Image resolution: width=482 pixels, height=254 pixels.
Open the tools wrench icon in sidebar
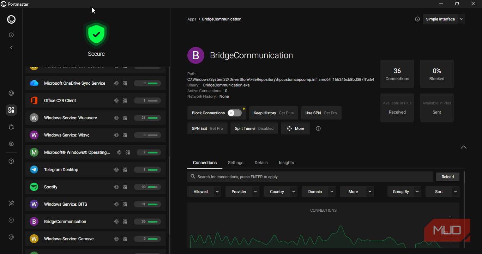point(11,203)
